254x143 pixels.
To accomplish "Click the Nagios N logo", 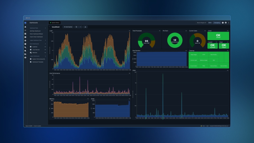I will point(25,23).
